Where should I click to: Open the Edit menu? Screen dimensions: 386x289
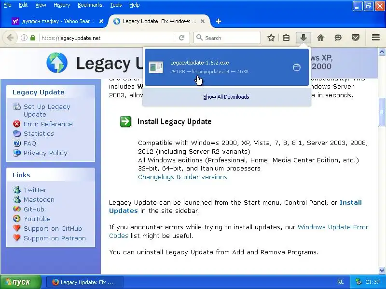pos(23,5)
